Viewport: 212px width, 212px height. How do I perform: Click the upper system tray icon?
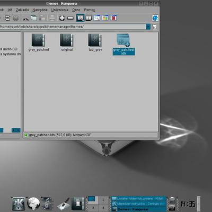coord(172,200)
